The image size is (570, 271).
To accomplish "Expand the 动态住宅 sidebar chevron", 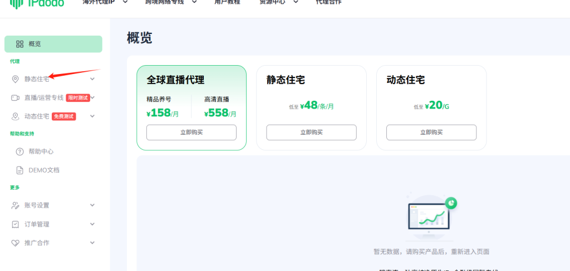I will pyautogui.click(x=92, y=116).
